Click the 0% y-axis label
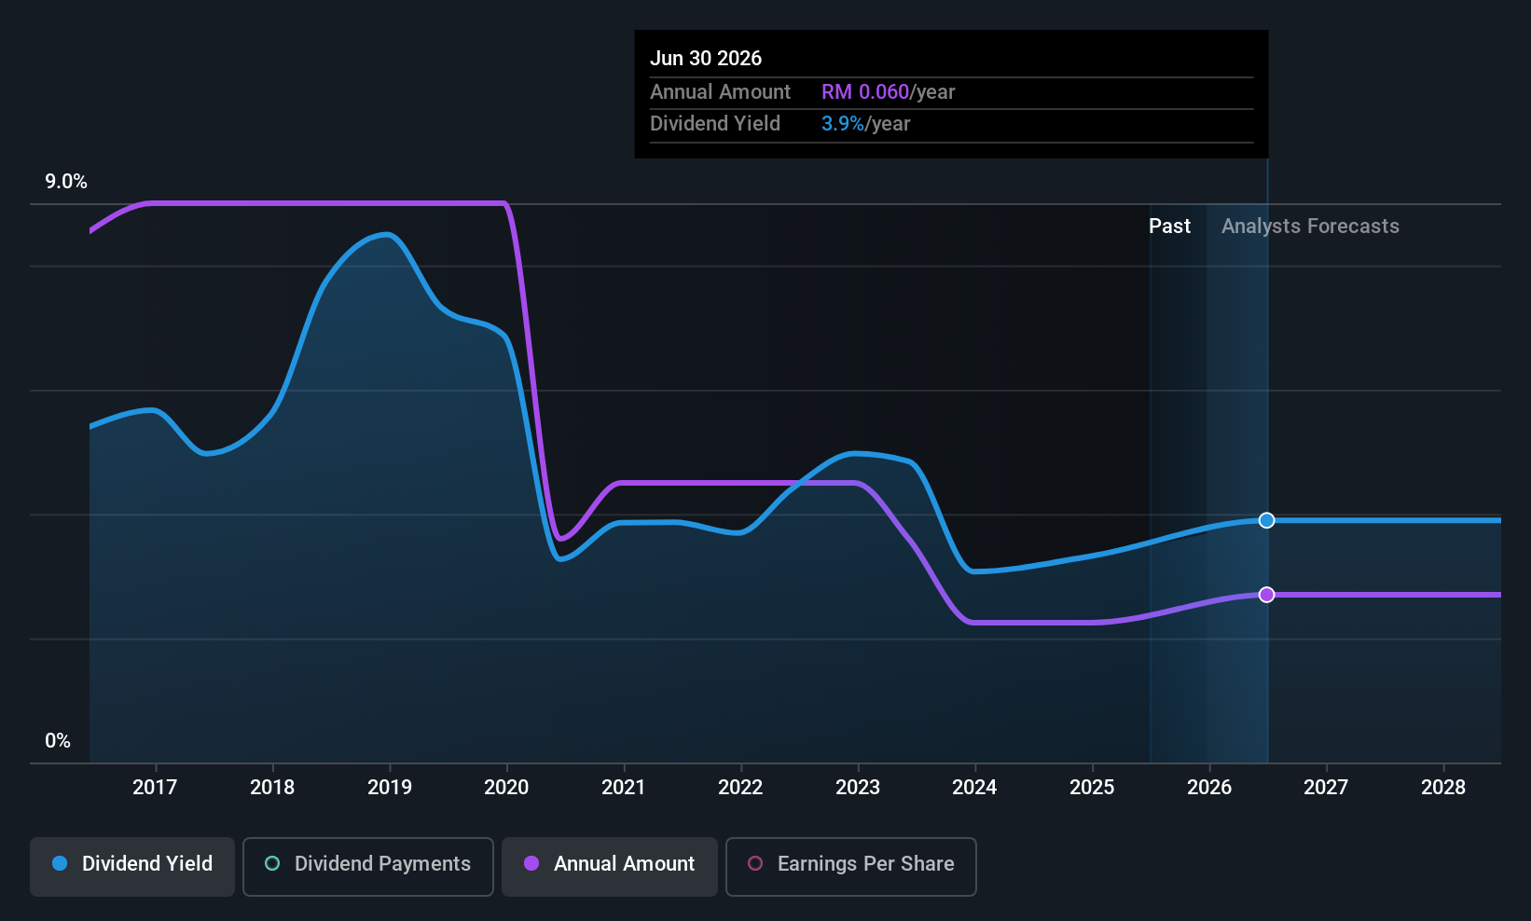This screenshot has width=1531, height=921. click(58, 741)
